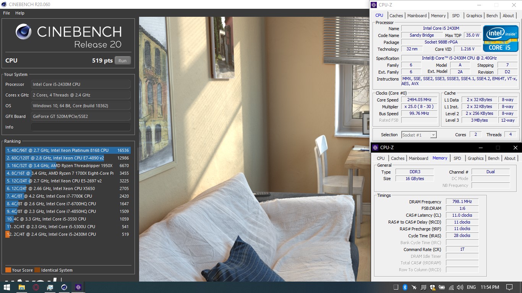Screen dimensions: 522x293
Task: Select the Core i7-7700K ranking row
Action: (x=68, y=196)
